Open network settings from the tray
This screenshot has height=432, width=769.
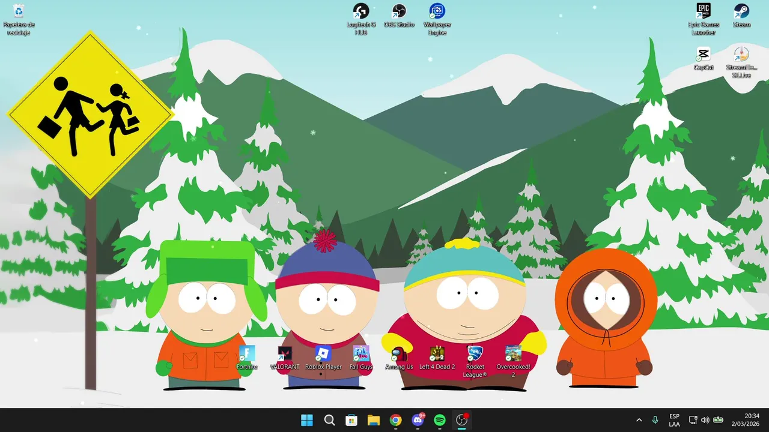693,420
